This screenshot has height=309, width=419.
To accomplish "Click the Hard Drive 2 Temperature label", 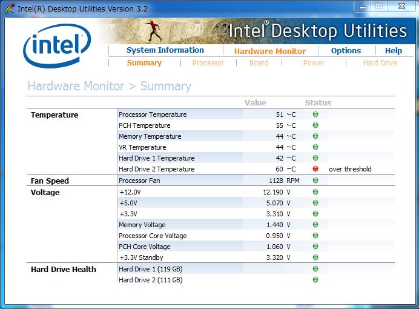I will click(x=157, y=169).
